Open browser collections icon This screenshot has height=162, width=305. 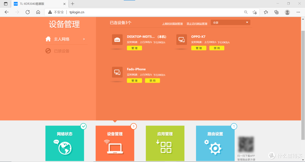(276, 12)
